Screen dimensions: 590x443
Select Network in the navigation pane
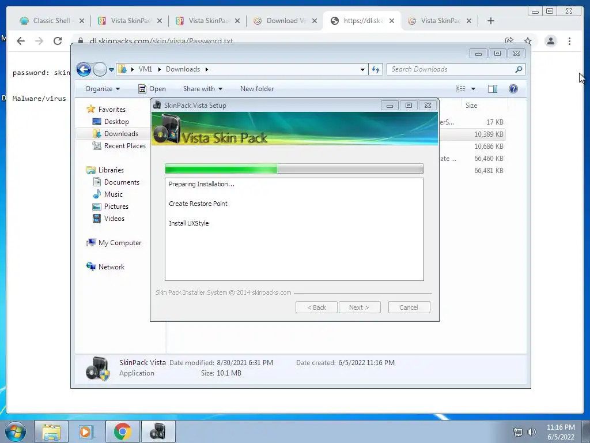point(105,266)
